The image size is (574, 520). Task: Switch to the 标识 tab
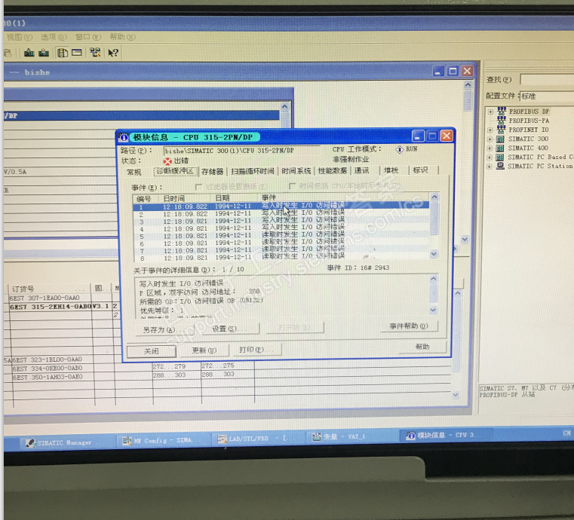(x=420, y=170)
